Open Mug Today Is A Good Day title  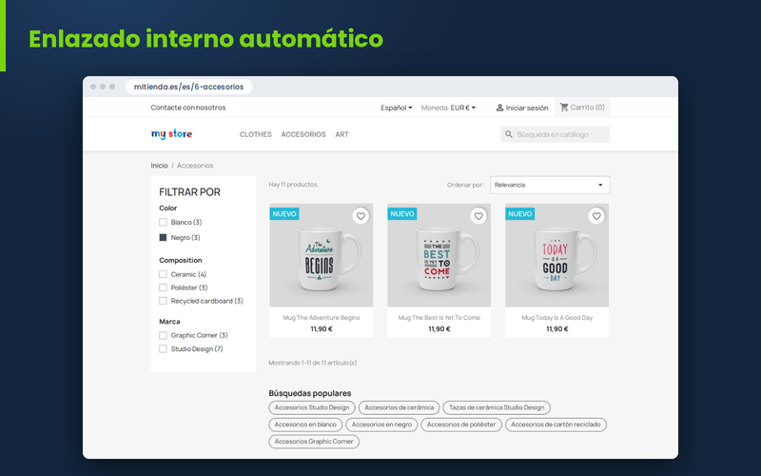point(557,318)
